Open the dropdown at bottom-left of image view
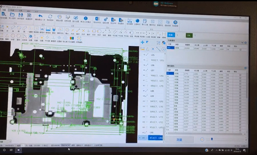The image size is (257, 155). point(6,141)
